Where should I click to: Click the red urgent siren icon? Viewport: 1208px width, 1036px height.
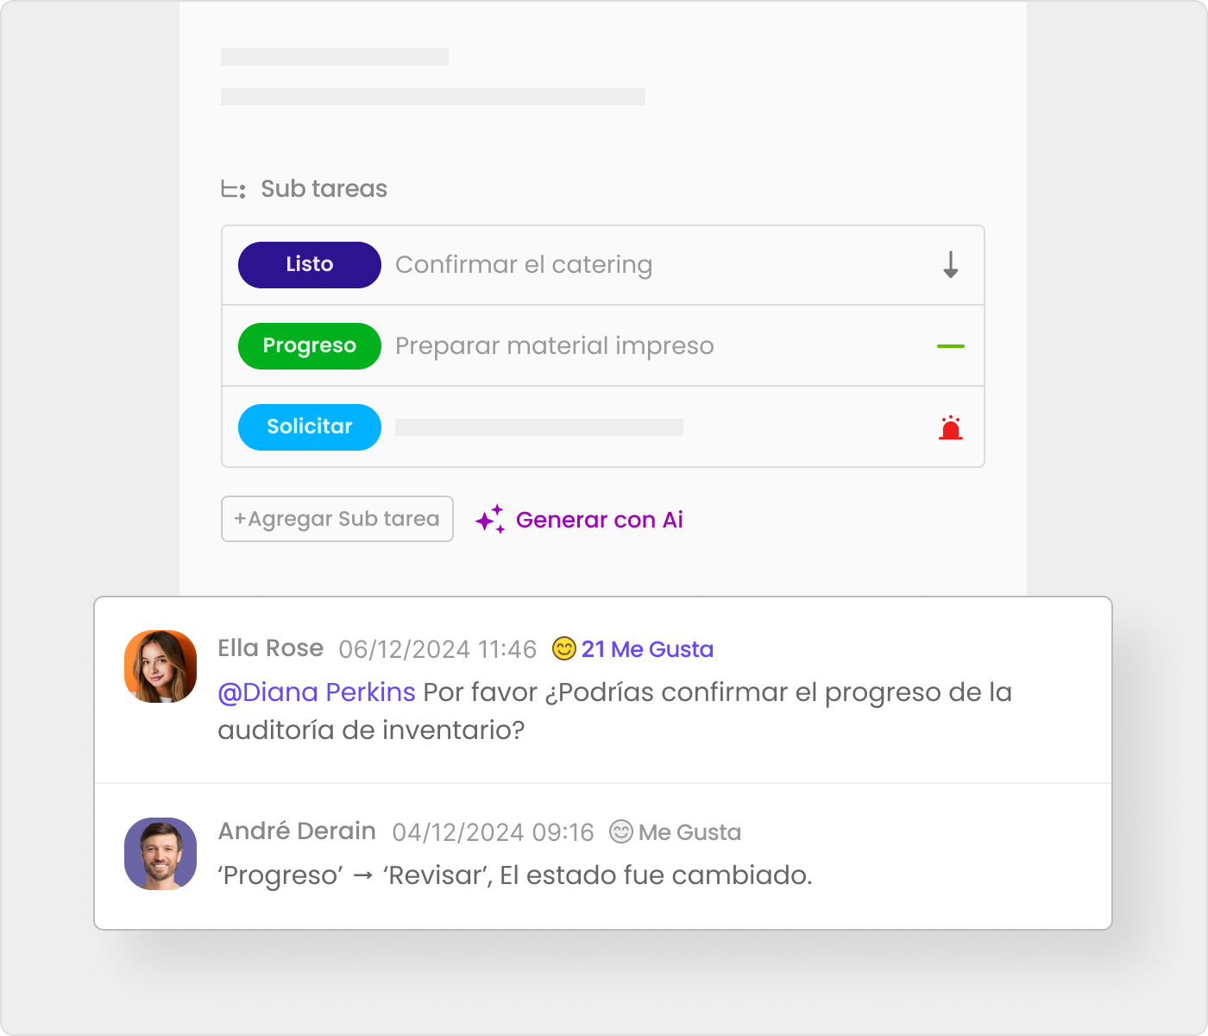[x=950, y=427]
